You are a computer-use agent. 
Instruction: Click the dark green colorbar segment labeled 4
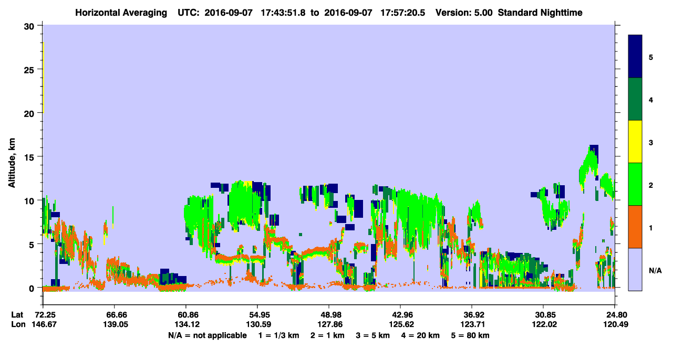(x=635, y=99)
